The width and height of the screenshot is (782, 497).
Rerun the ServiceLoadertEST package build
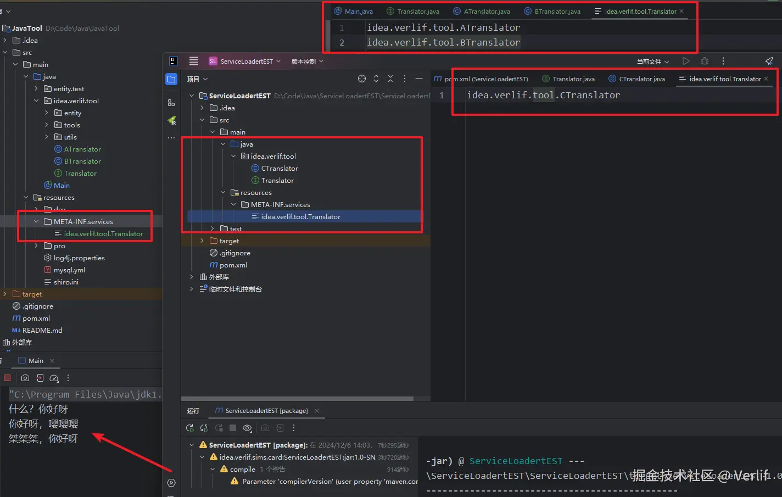190,428
